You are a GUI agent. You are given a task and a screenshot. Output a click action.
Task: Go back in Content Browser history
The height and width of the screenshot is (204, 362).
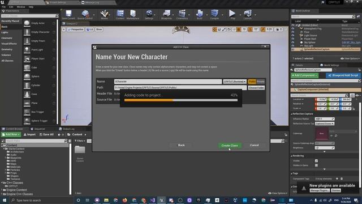(59, 135)
